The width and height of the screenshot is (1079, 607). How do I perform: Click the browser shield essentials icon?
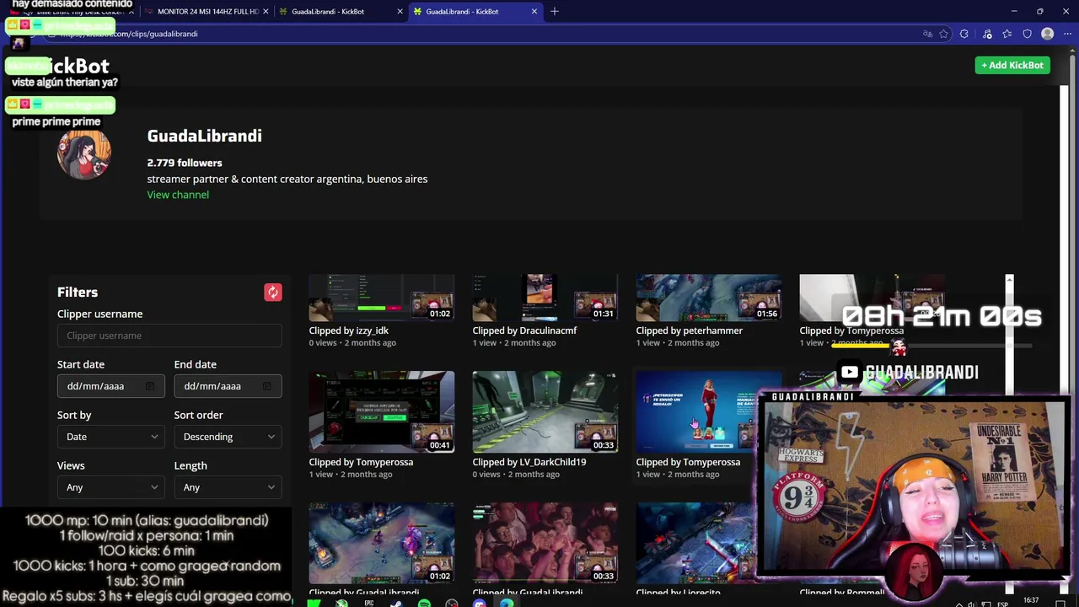(1027, 34)
